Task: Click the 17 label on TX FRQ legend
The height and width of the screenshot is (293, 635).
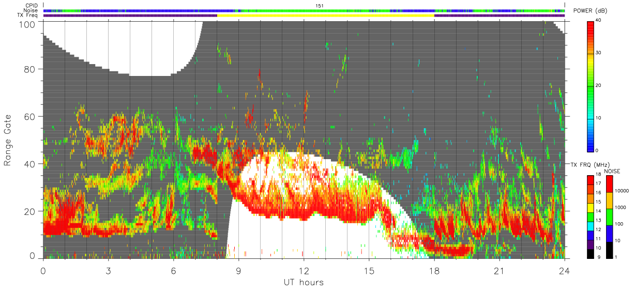Action: pos(599,183)
